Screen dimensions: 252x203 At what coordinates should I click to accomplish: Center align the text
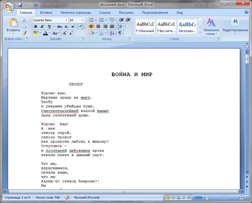[98, 27]
